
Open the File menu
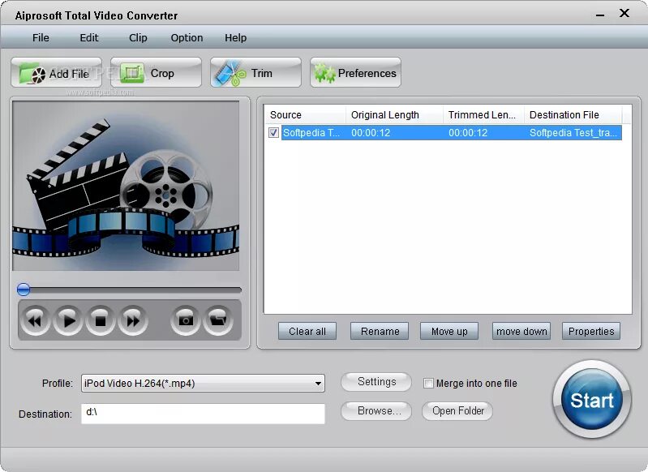[x=41, y=37]
